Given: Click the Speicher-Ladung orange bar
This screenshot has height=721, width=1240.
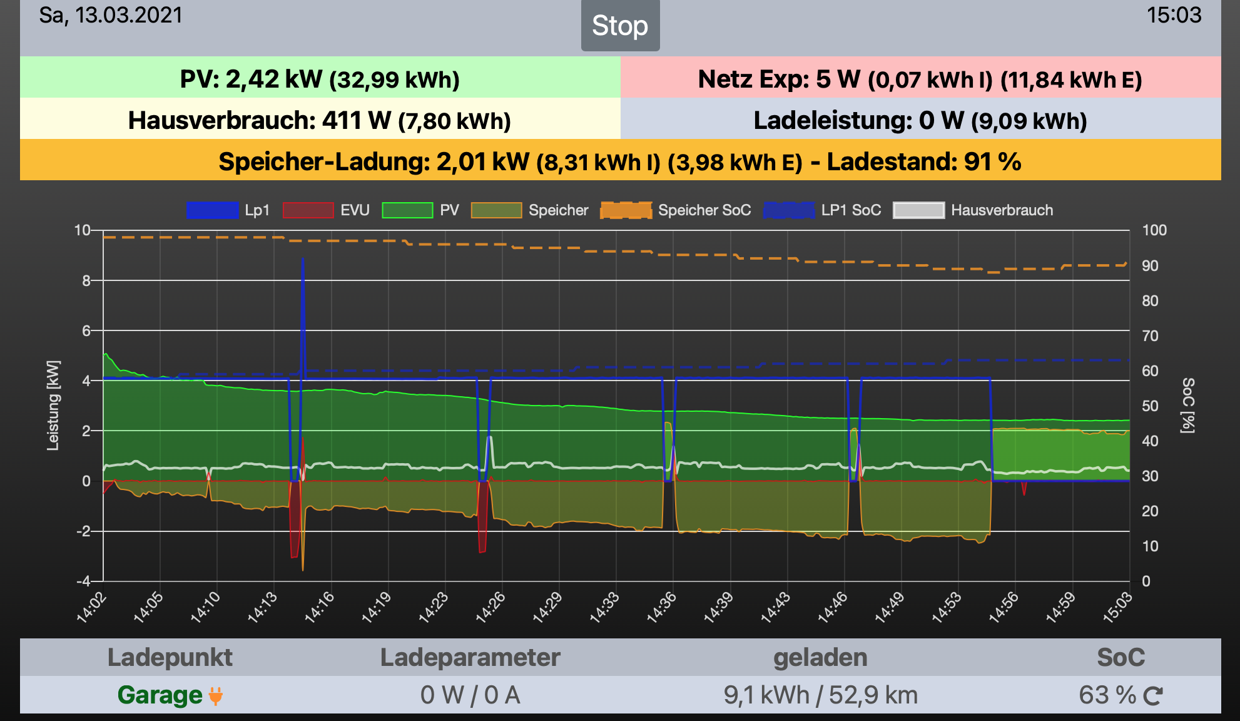Looking at the screenshot, I should click(x=619, y=161).
